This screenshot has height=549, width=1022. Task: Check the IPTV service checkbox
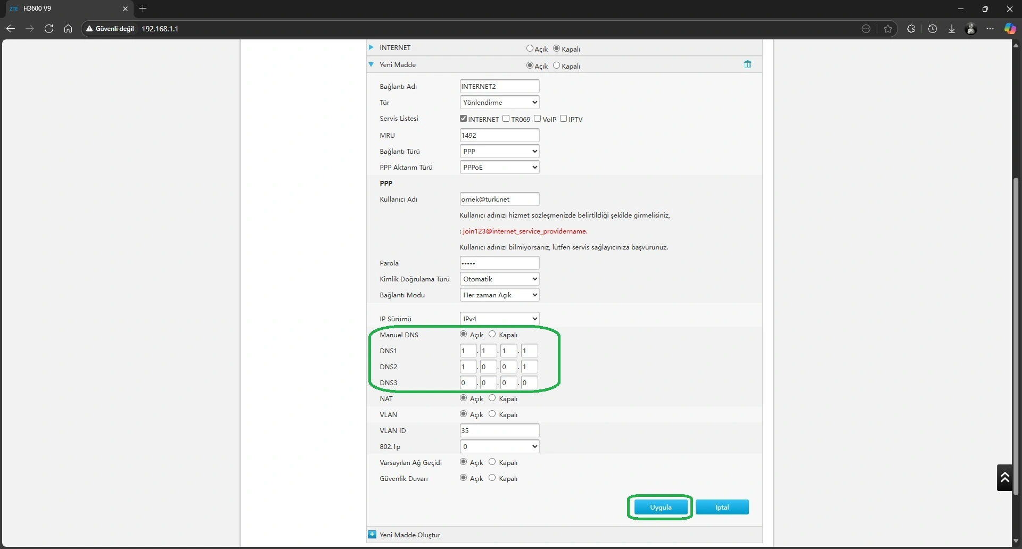point(564,119)
